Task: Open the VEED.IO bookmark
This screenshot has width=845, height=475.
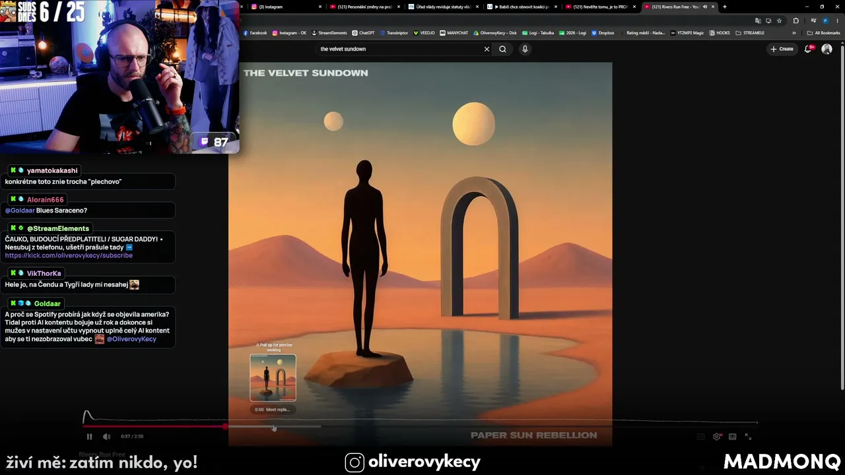Action: coord(424,33)
